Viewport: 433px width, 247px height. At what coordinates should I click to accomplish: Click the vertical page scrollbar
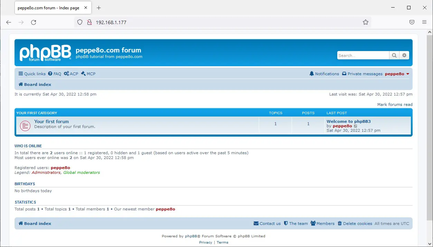[x=430, y=128]
